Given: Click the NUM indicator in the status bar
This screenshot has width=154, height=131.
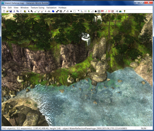Looking at the screenshot, I should pyautogui.click(x=144, y=128).
